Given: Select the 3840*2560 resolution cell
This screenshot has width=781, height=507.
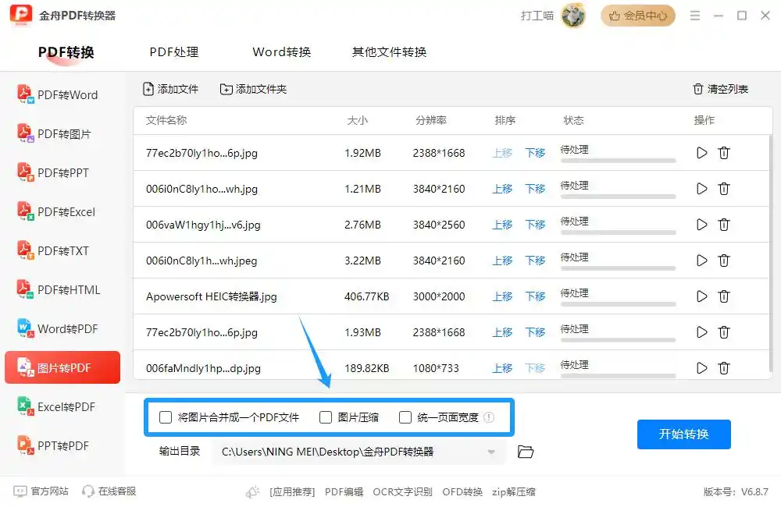Looking at the screenshot, I should [439, 225].
